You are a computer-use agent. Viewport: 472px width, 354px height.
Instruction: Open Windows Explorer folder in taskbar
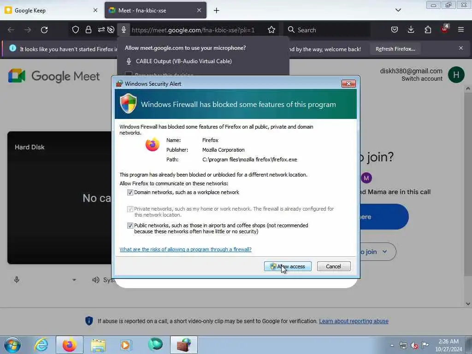[x=98, y=345]
